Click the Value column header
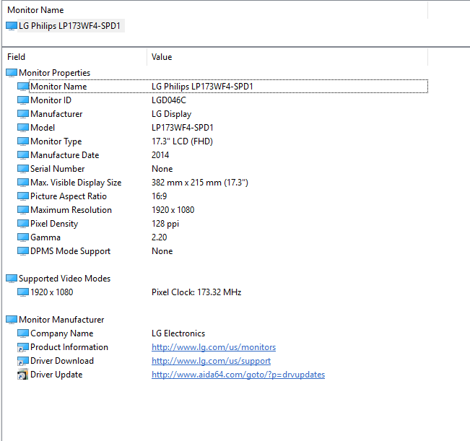470x441 pixels. click(162, 57)
